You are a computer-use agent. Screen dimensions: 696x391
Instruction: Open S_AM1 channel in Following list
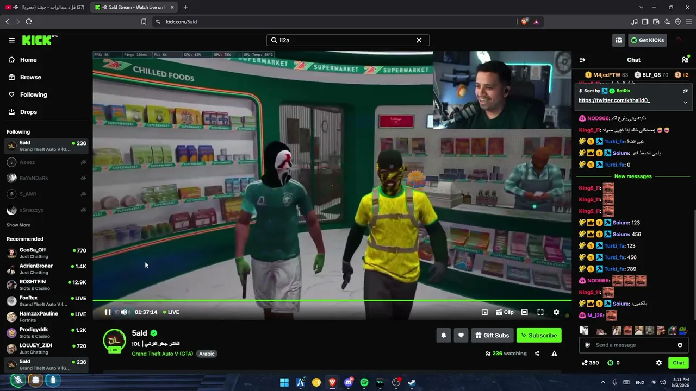(46, 194)
